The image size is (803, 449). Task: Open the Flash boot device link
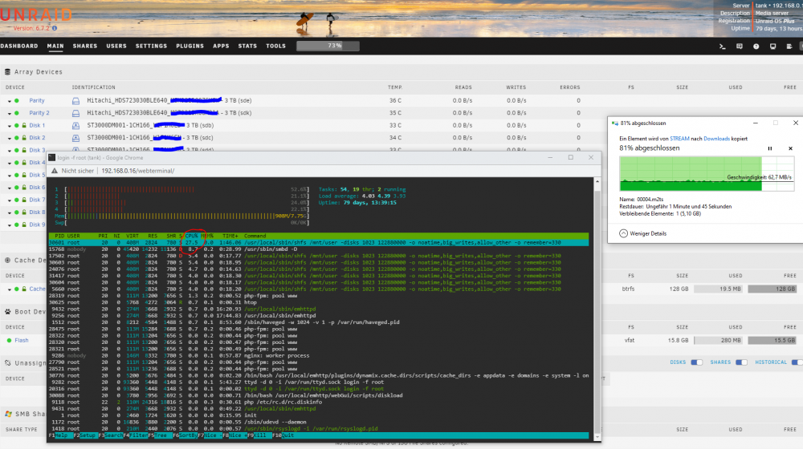click(22, 340)
